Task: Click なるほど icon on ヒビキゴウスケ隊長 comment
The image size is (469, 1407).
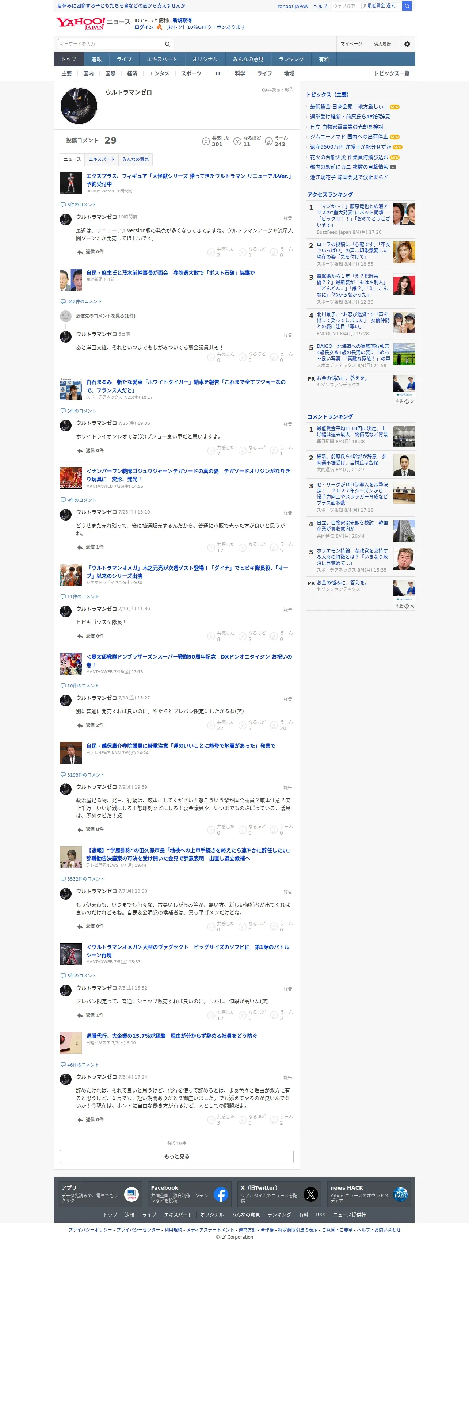Action: point(243,636)
